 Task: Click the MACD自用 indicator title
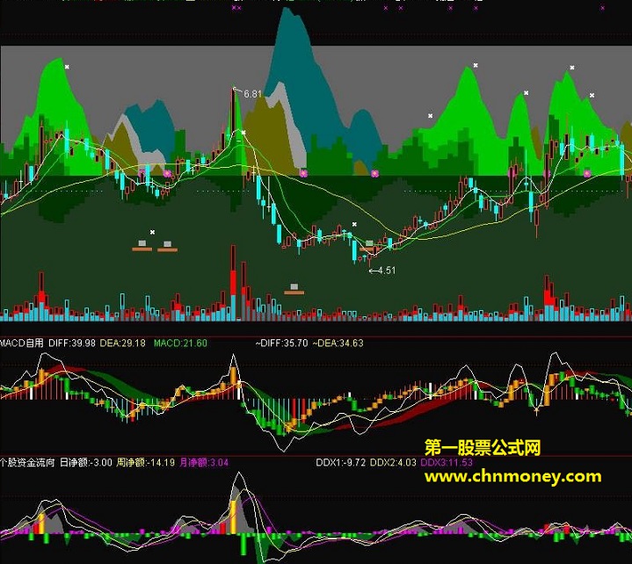tap(21, 343)
